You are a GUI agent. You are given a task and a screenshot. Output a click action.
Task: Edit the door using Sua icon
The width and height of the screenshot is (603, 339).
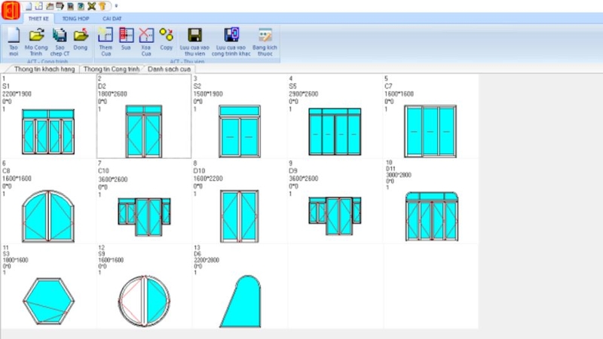tap(126, 35)
